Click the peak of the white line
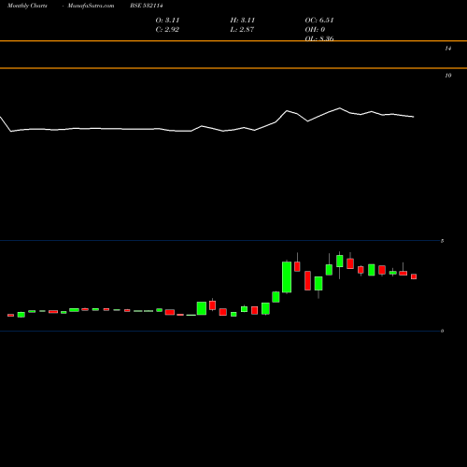467x467 pixels. 340,108
